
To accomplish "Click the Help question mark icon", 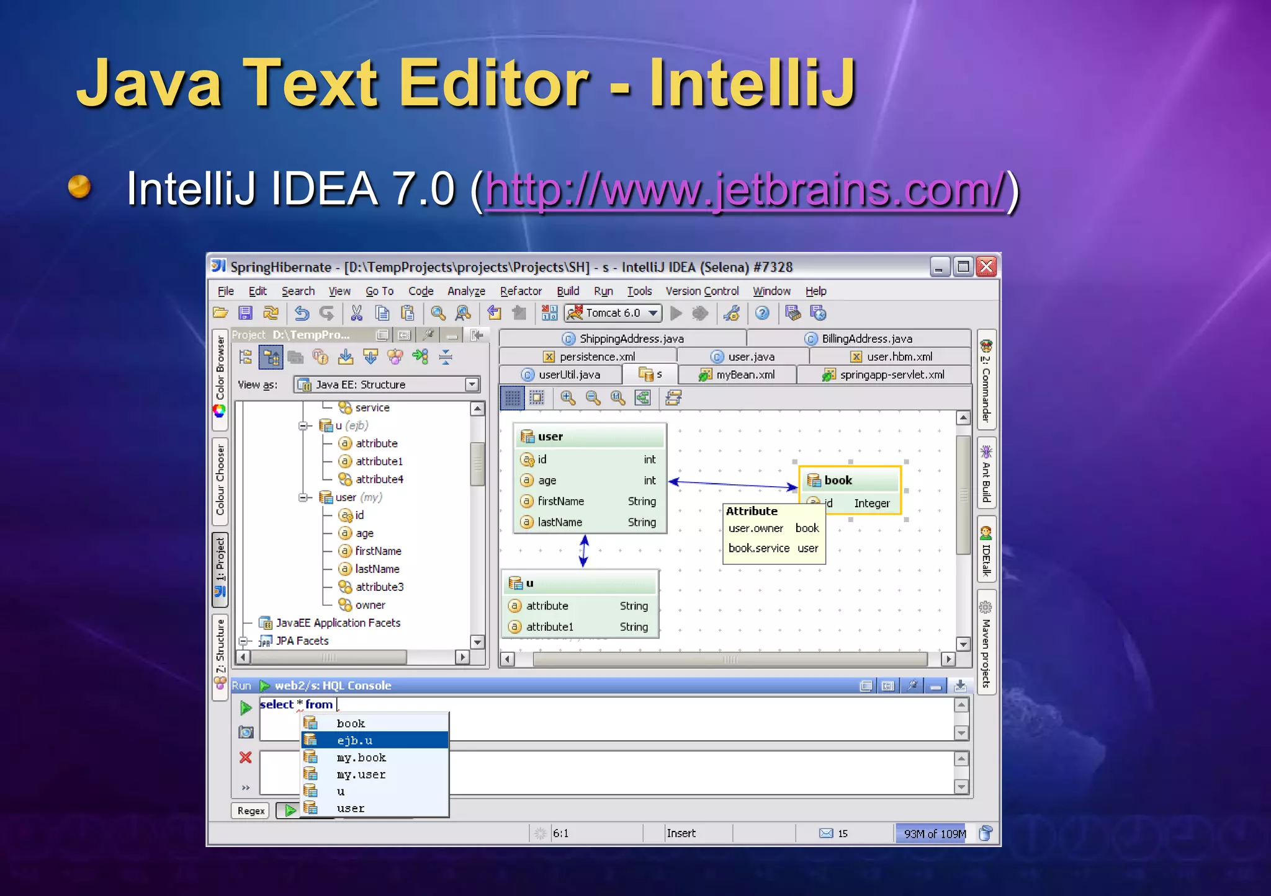I will [763, 313].
